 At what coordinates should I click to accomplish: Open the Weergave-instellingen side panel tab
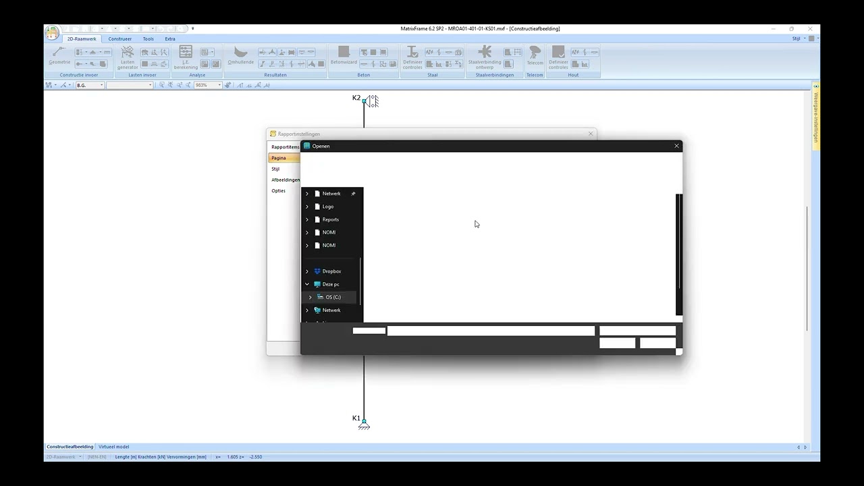(816, 116)
